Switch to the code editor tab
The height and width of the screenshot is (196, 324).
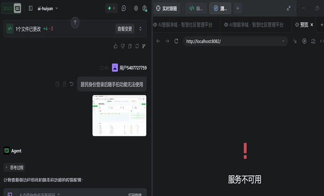point(196,8)
